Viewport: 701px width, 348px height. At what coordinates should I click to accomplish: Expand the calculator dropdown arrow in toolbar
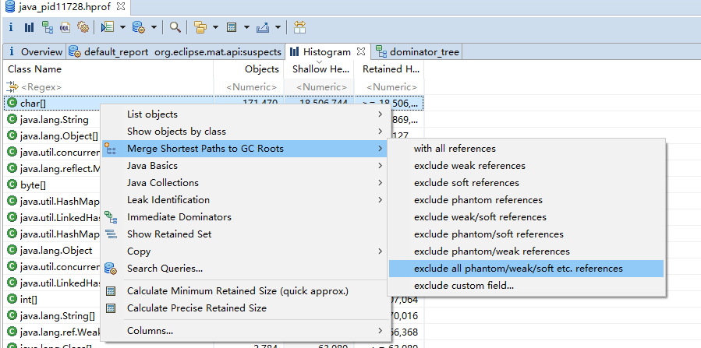click(x=246, y=28)
